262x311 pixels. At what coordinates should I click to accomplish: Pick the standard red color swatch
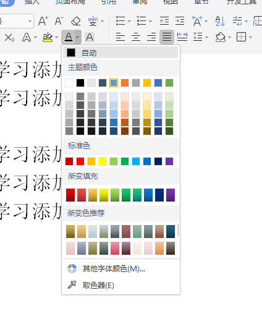[x=80, y=161]
